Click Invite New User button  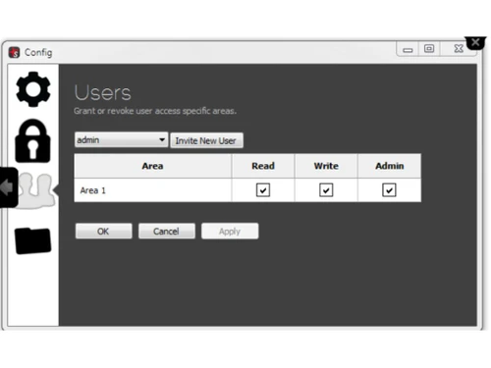[206, 140]
